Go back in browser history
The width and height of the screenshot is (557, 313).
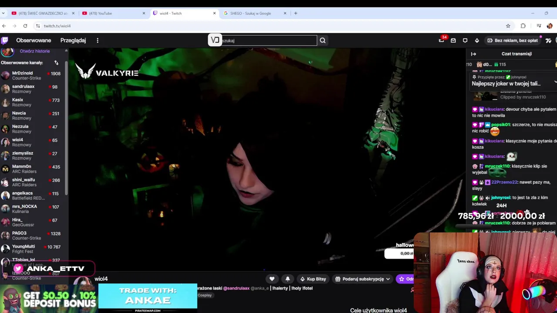(4, 26)
